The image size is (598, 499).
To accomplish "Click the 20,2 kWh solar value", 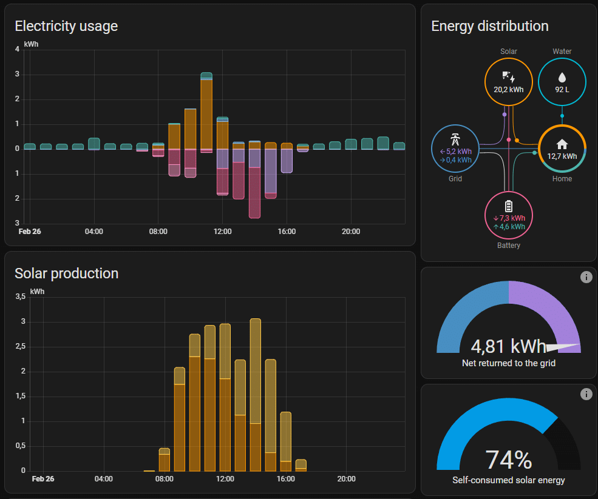I will tap(508, 89).
